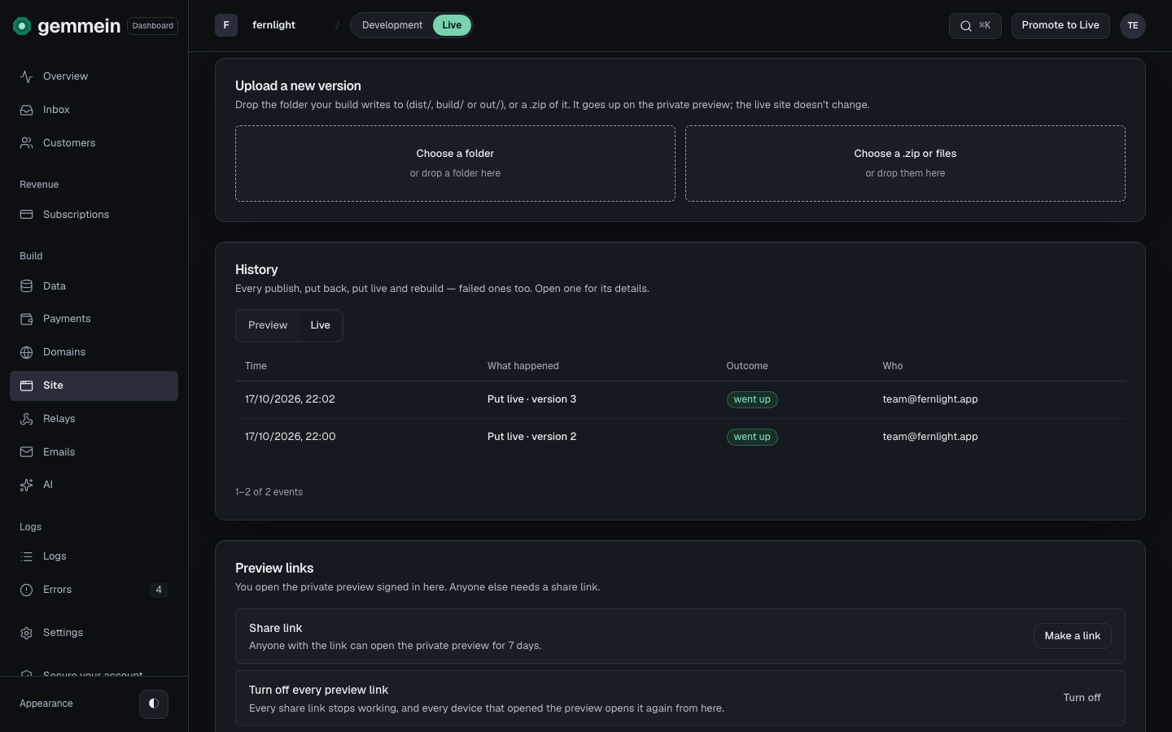Go to Overview in sidebar
Image resolution: width=1172 pixels, height=732 pixels.
pos(94,76)
